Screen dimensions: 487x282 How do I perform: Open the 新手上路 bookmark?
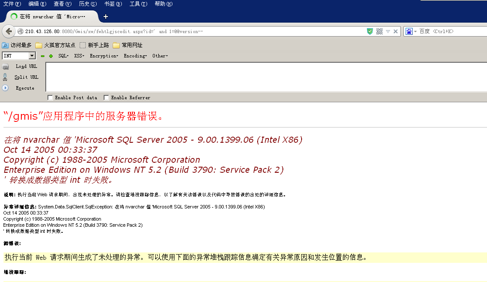point(94,45)
